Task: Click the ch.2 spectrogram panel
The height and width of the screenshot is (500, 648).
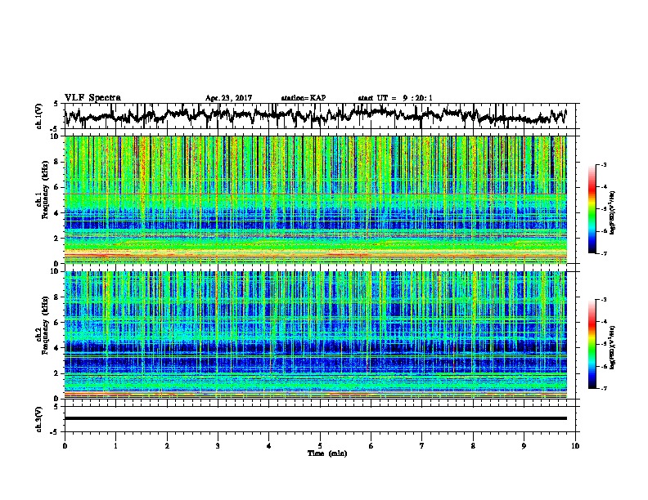Action: pyautogui.click(x=316, y=335)
